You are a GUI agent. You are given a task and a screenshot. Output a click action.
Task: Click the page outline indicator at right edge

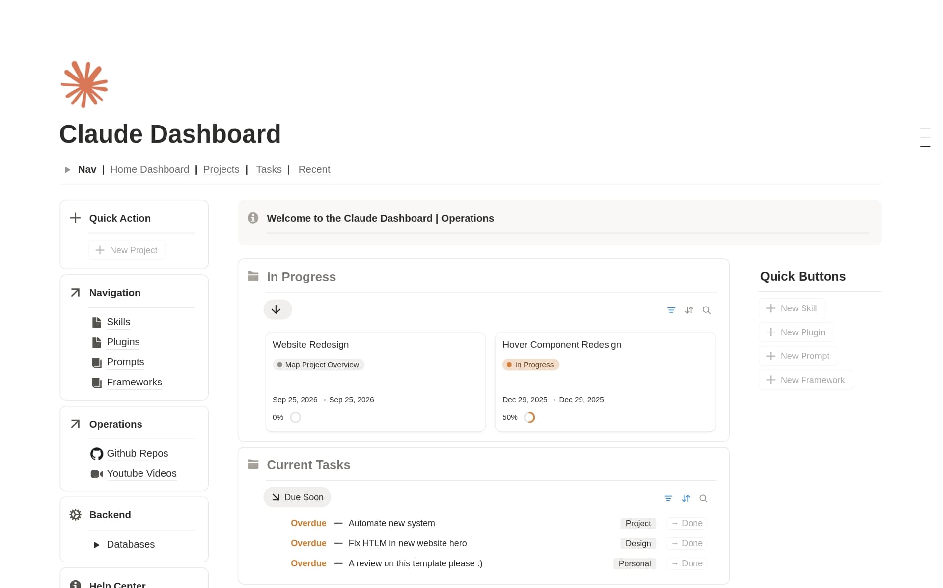[x=925, y=137]
